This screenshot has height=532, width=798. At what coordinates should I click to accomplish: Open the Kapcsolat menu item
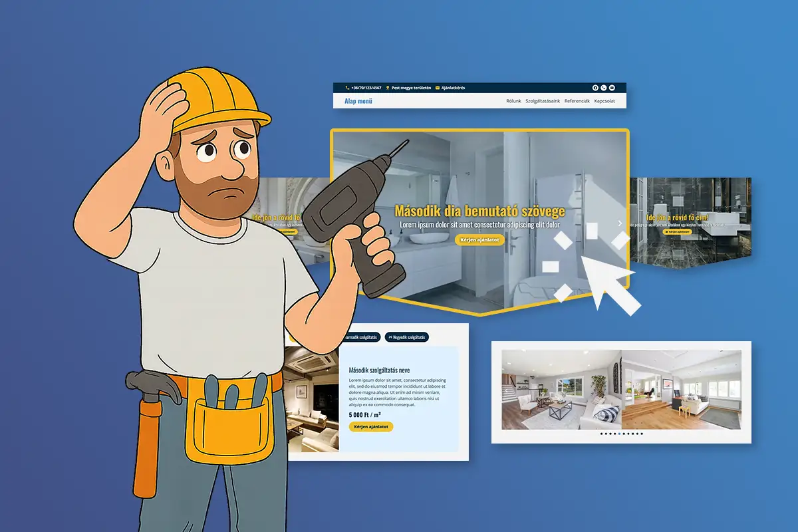[604, 101]
